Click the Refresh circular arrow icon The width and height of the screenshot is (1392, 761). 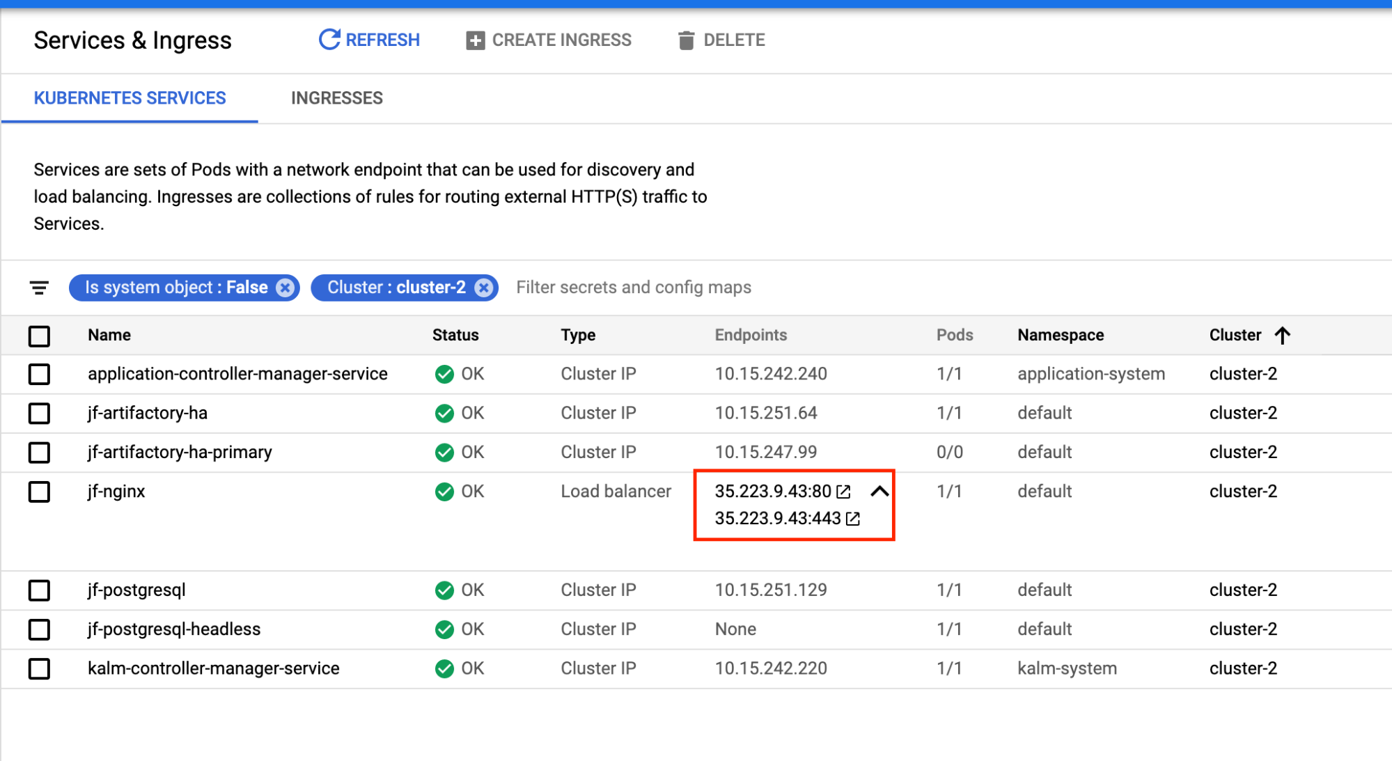[x=329, y=40]
